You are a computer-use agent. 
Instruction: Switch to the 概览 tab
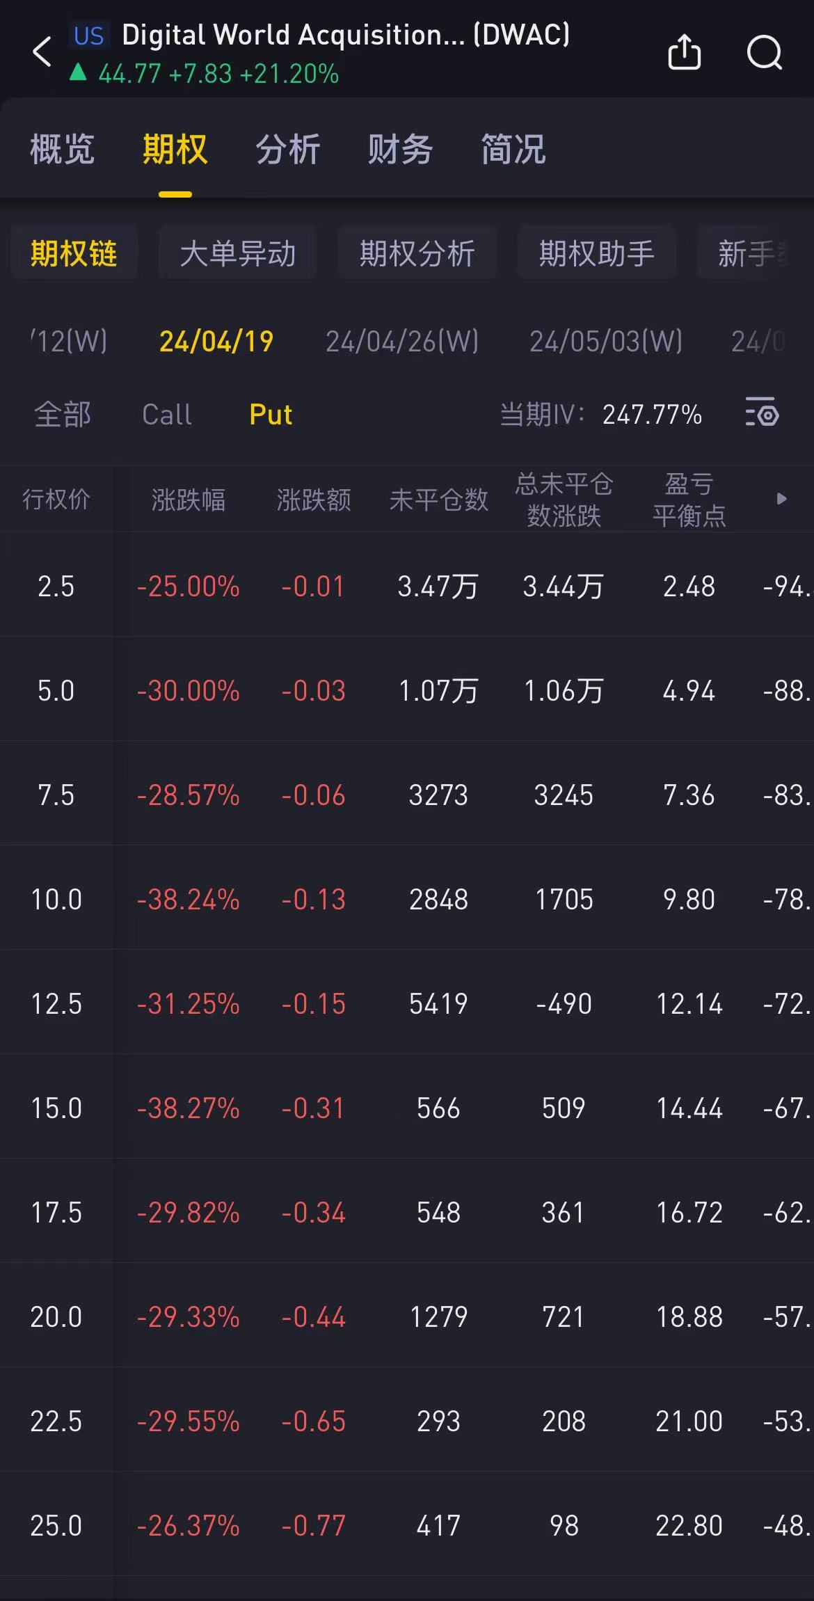(62, 149)
